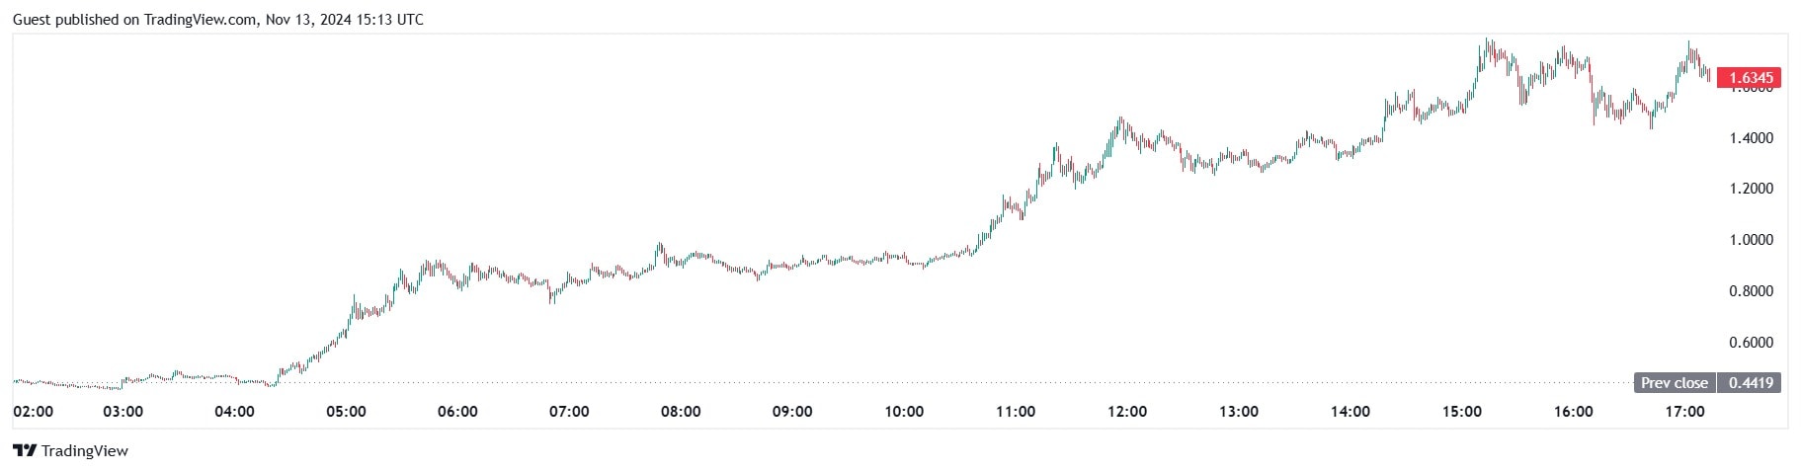Click the Prev close label
The height and width of the screenshot is (472, 1801).
(x=1674, y=383)
